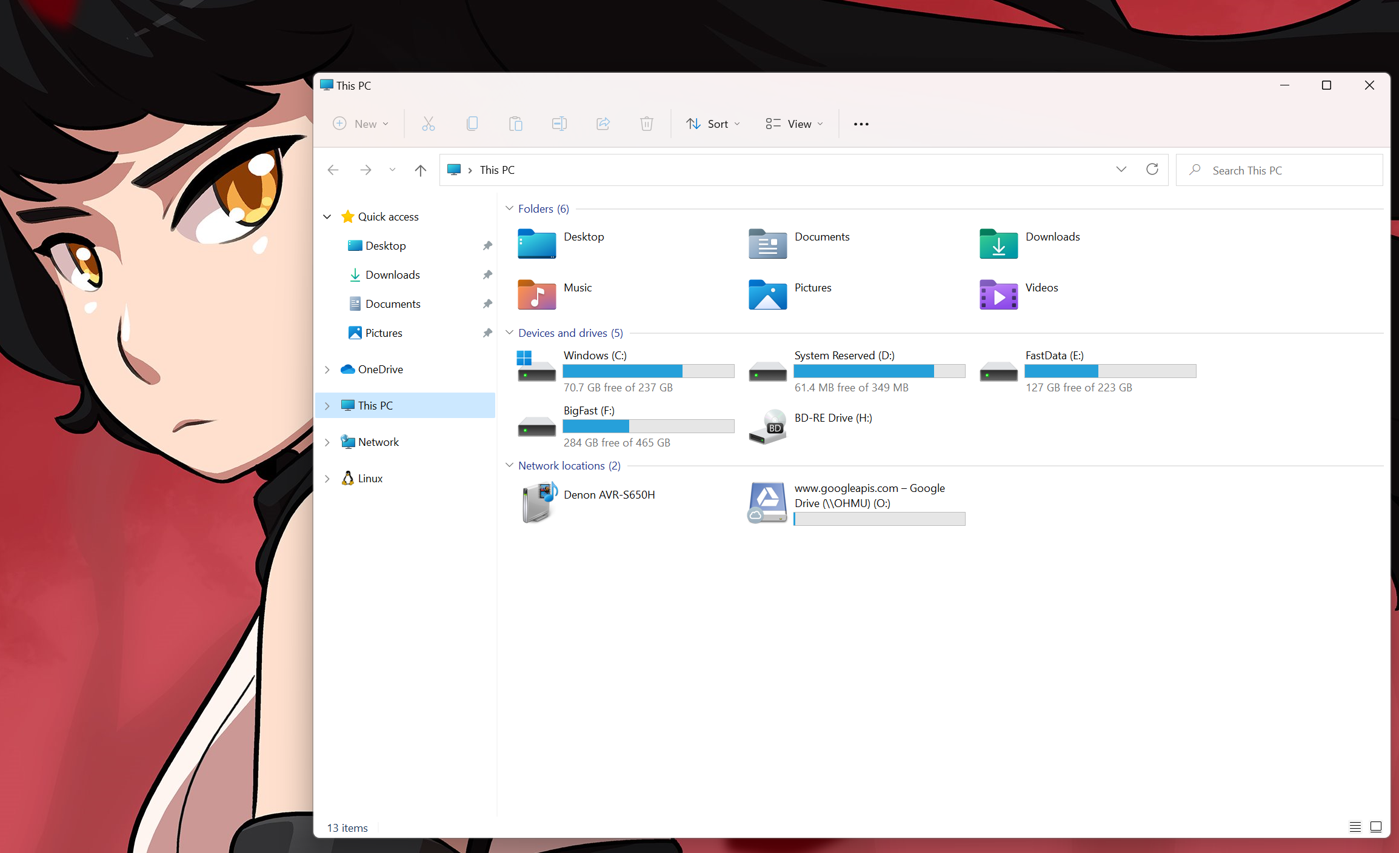Select Network in navigation pane
1399x853 pixels.
[x=378, y=442]
